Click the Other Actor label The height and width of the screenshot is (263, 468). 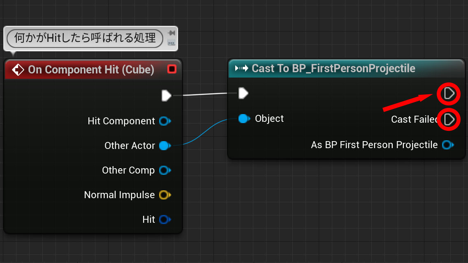[x=130, y=146]
